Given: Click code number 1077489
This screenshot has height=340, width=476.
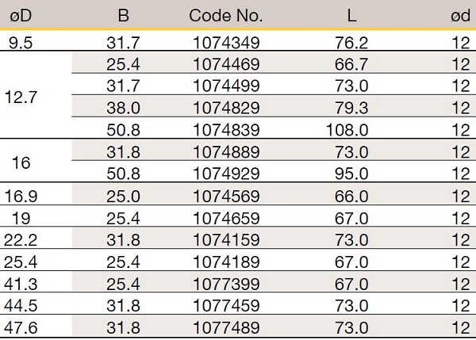Looking at the screenshot, I should (225, 326).
